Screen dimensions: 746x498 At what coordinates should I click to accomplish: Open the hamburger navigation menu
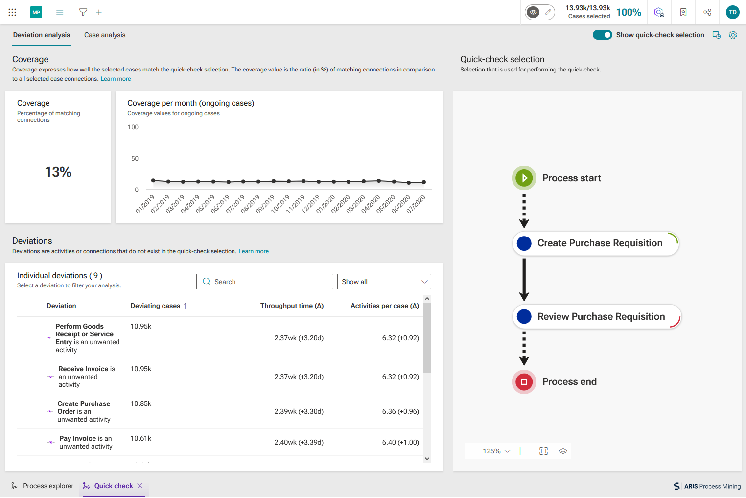click(x=60, y=12)
